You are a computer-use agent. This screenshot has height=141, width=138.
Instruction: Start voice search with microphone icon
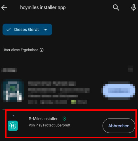133,7
